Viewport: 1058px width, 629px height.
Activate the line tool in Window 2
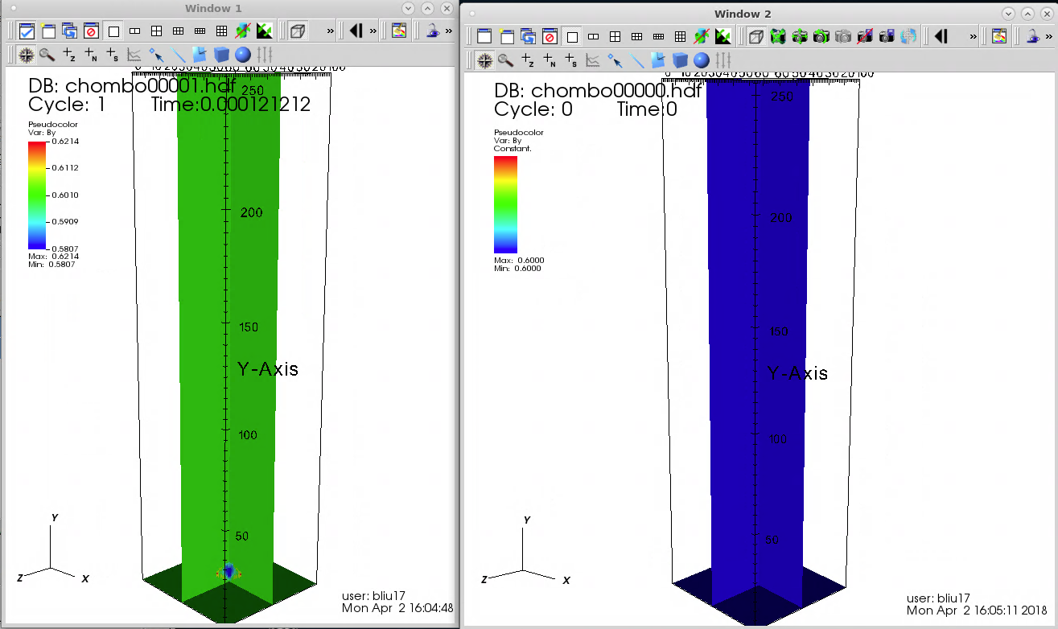(636, 60)
